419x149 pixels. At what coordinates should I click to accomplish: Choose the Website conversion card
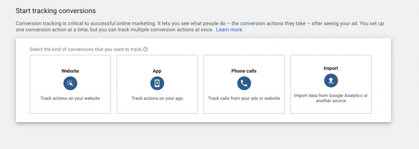point(70,84)
